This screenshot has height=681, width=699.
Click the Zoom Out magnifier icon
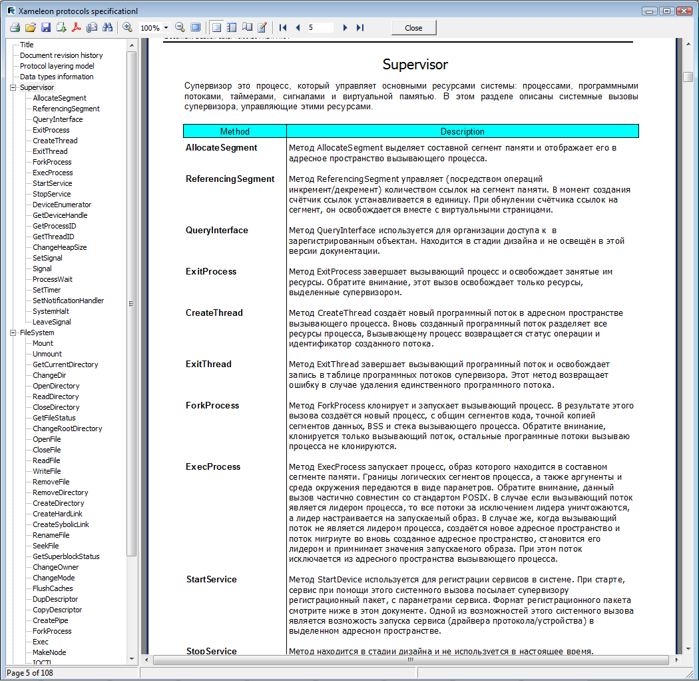tap(180, 28)
